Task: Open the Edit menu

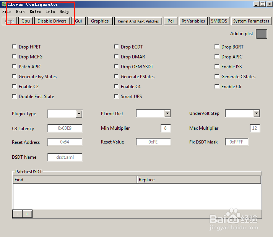Action: tap(20, 12)
